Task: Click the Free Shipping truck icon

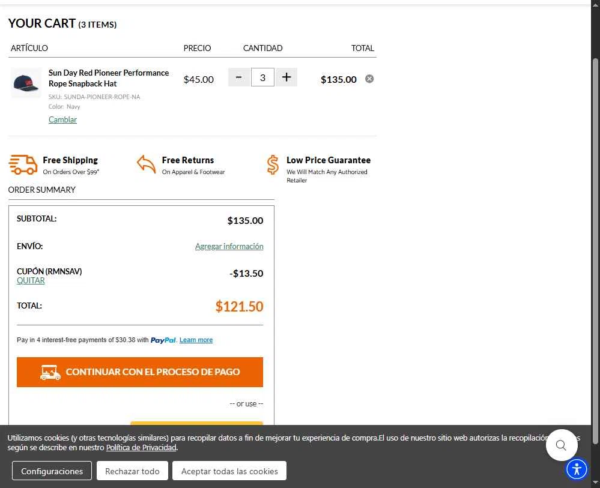Action: [x=23, y=165]
